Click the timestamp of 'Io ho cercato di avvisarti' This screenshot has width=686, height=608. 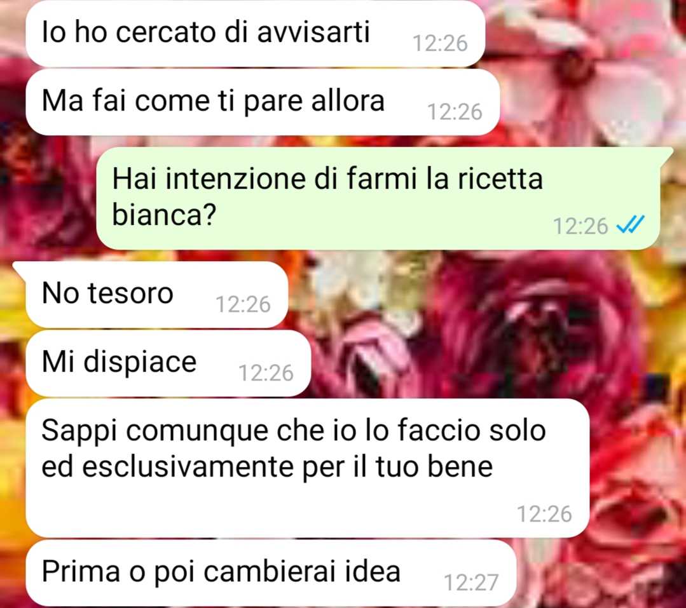click(x=440, y=43)
